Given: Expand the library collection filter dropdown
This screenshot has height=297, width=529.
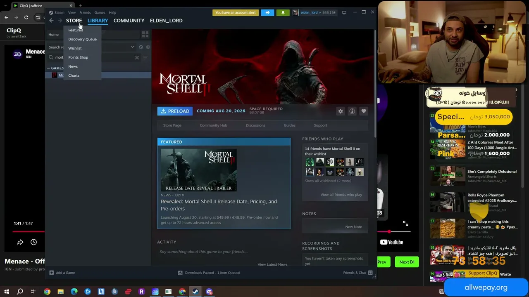Looking at the screenshot, I should (x=132, y=47).
